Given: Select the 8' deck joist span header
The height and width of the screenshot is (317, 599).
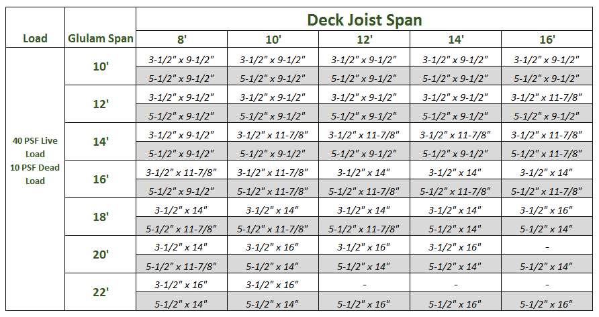Looking at the screenshot, I should pyautogui.click(x=181, y=40).
